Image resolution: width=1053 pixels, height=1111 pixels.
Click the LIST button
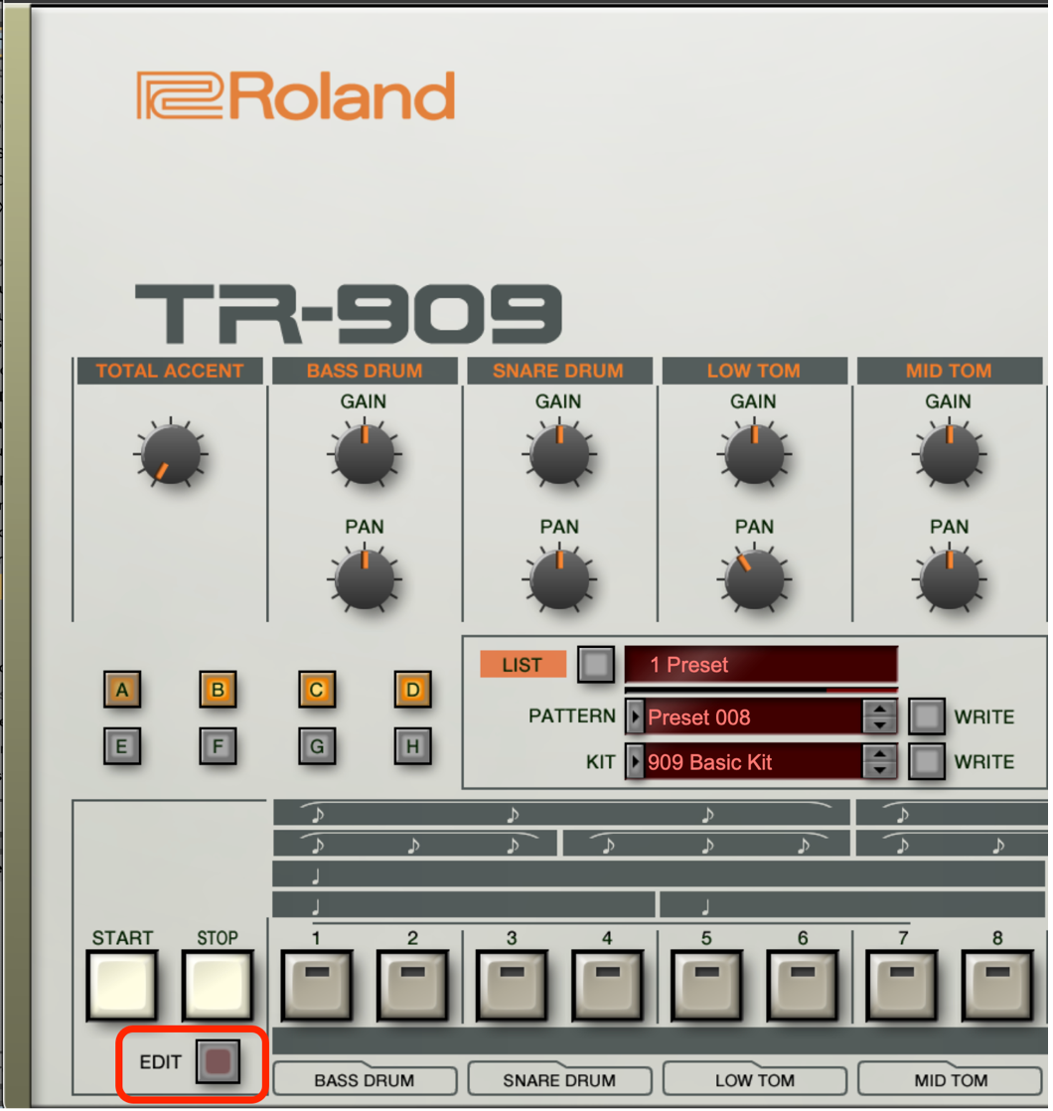523,664
